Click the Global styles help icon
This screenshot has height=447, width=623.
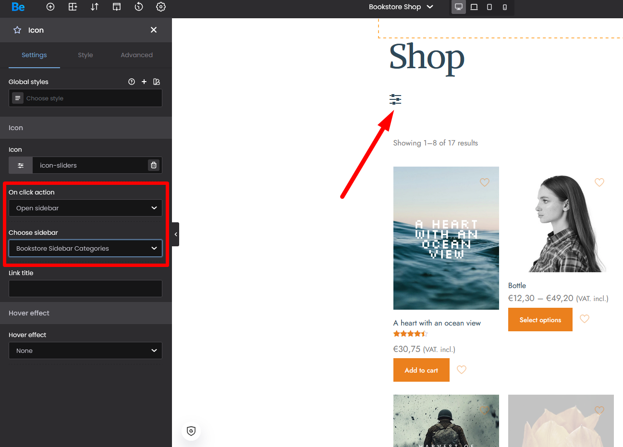click(132, 82)
